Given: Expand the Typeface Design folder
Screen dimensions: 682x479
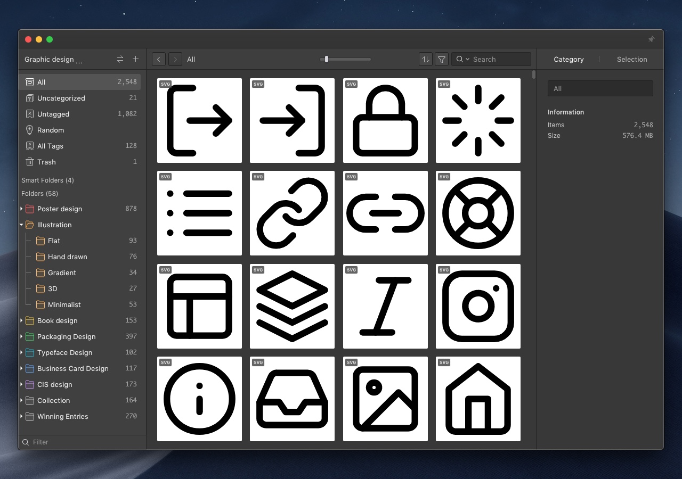Looking at the screenshot, I should tap(21, 352).
